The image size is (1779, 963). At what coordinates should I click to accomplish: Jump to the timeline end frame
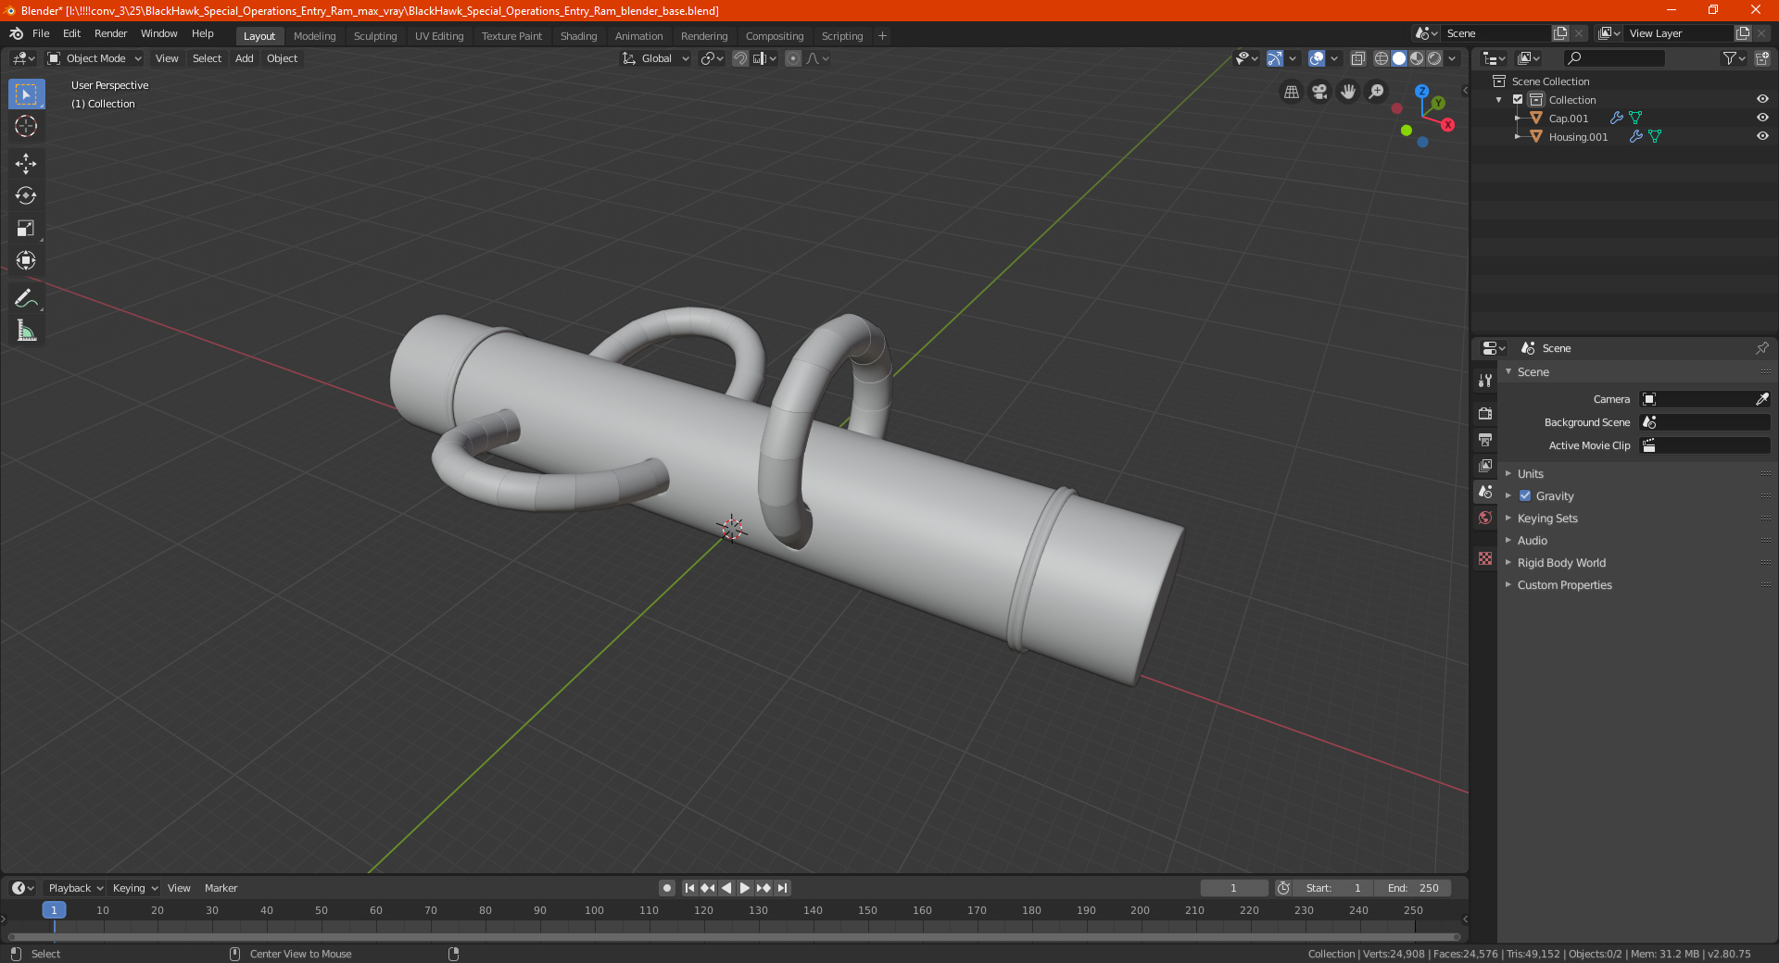pos(782,888)
